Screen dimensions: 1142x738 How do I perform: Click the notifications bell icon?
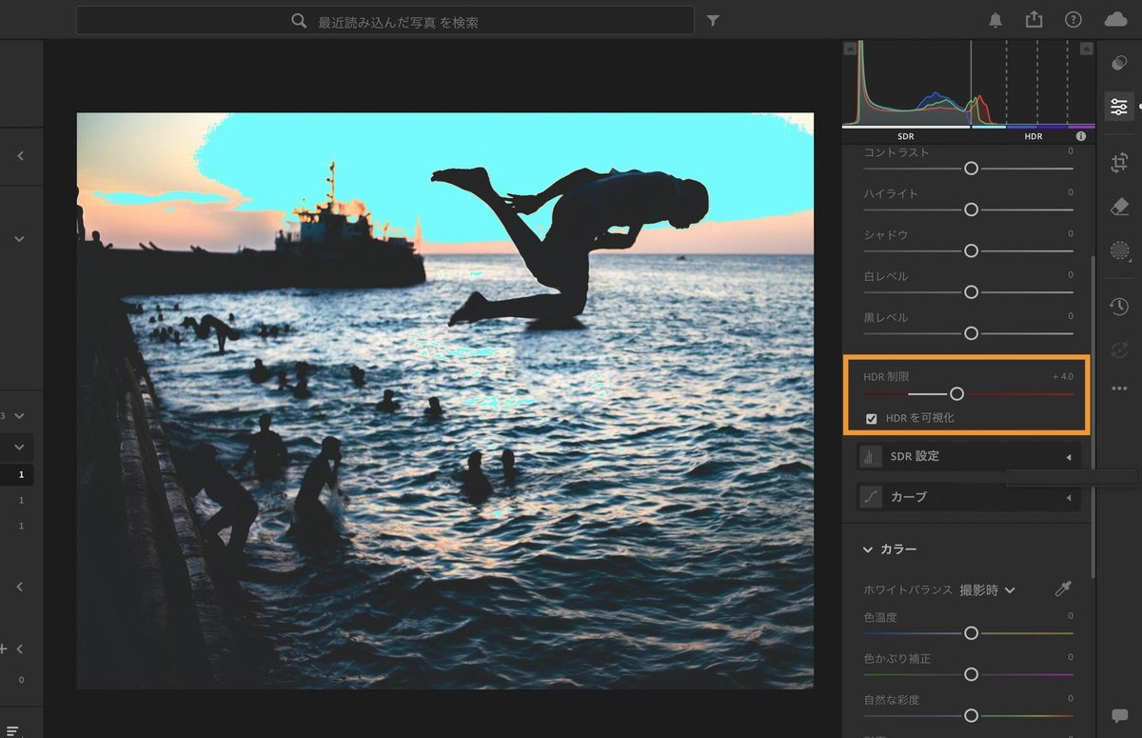pyautogui.click(x=995, y=18)
